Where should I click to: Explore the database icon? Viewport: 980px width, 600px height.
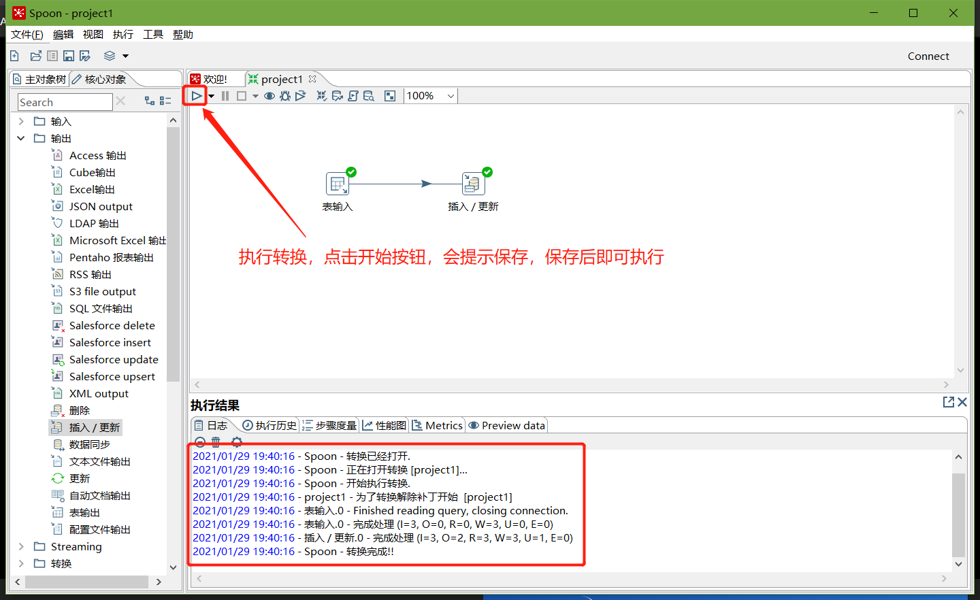click(x=369, y=96)
